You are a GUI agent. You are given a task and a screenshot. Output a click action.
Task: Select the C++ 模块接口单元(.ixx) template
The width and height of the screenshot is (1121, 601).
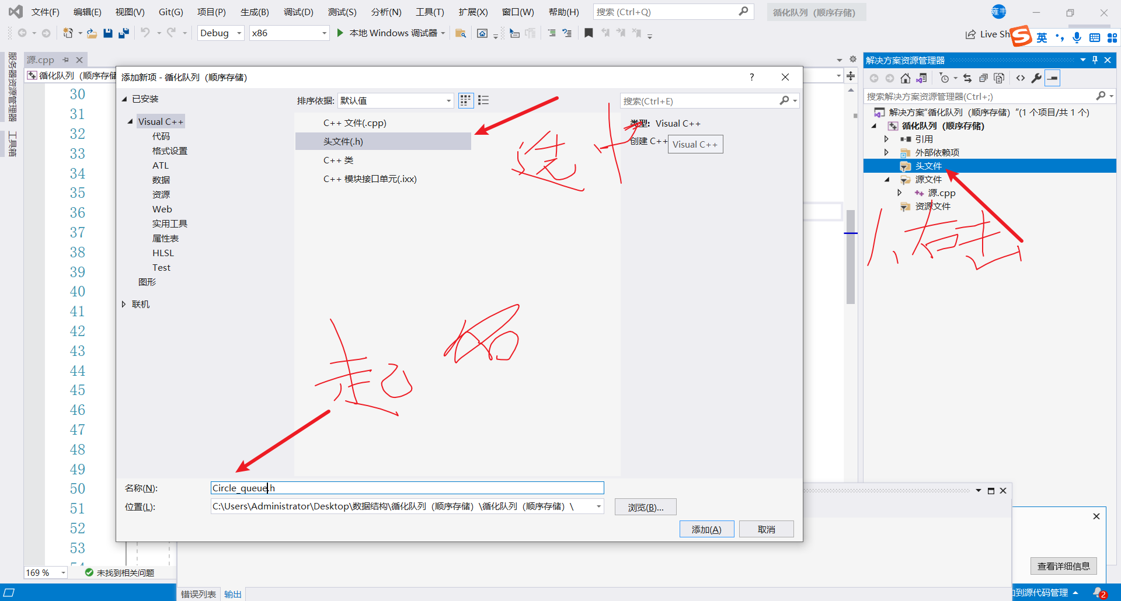(383, 179)
